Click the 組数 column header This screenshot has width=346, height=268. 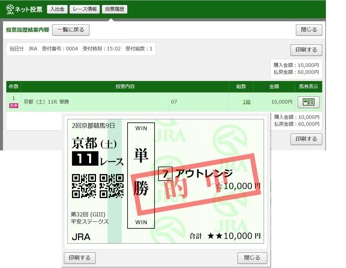click(241, 86)
